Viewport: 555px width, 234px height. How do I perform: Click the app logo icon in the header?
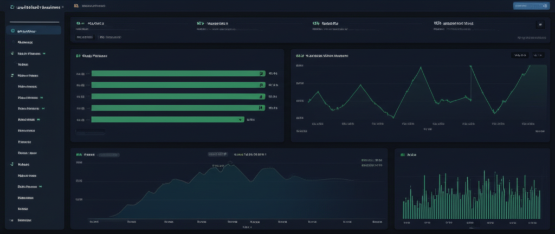pyautogui.click(x=12, y=8)
